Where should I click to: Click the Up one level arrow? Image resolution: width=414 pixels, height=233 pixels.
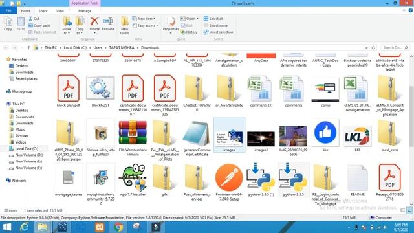pyautogui.click(x=28, y=48)
